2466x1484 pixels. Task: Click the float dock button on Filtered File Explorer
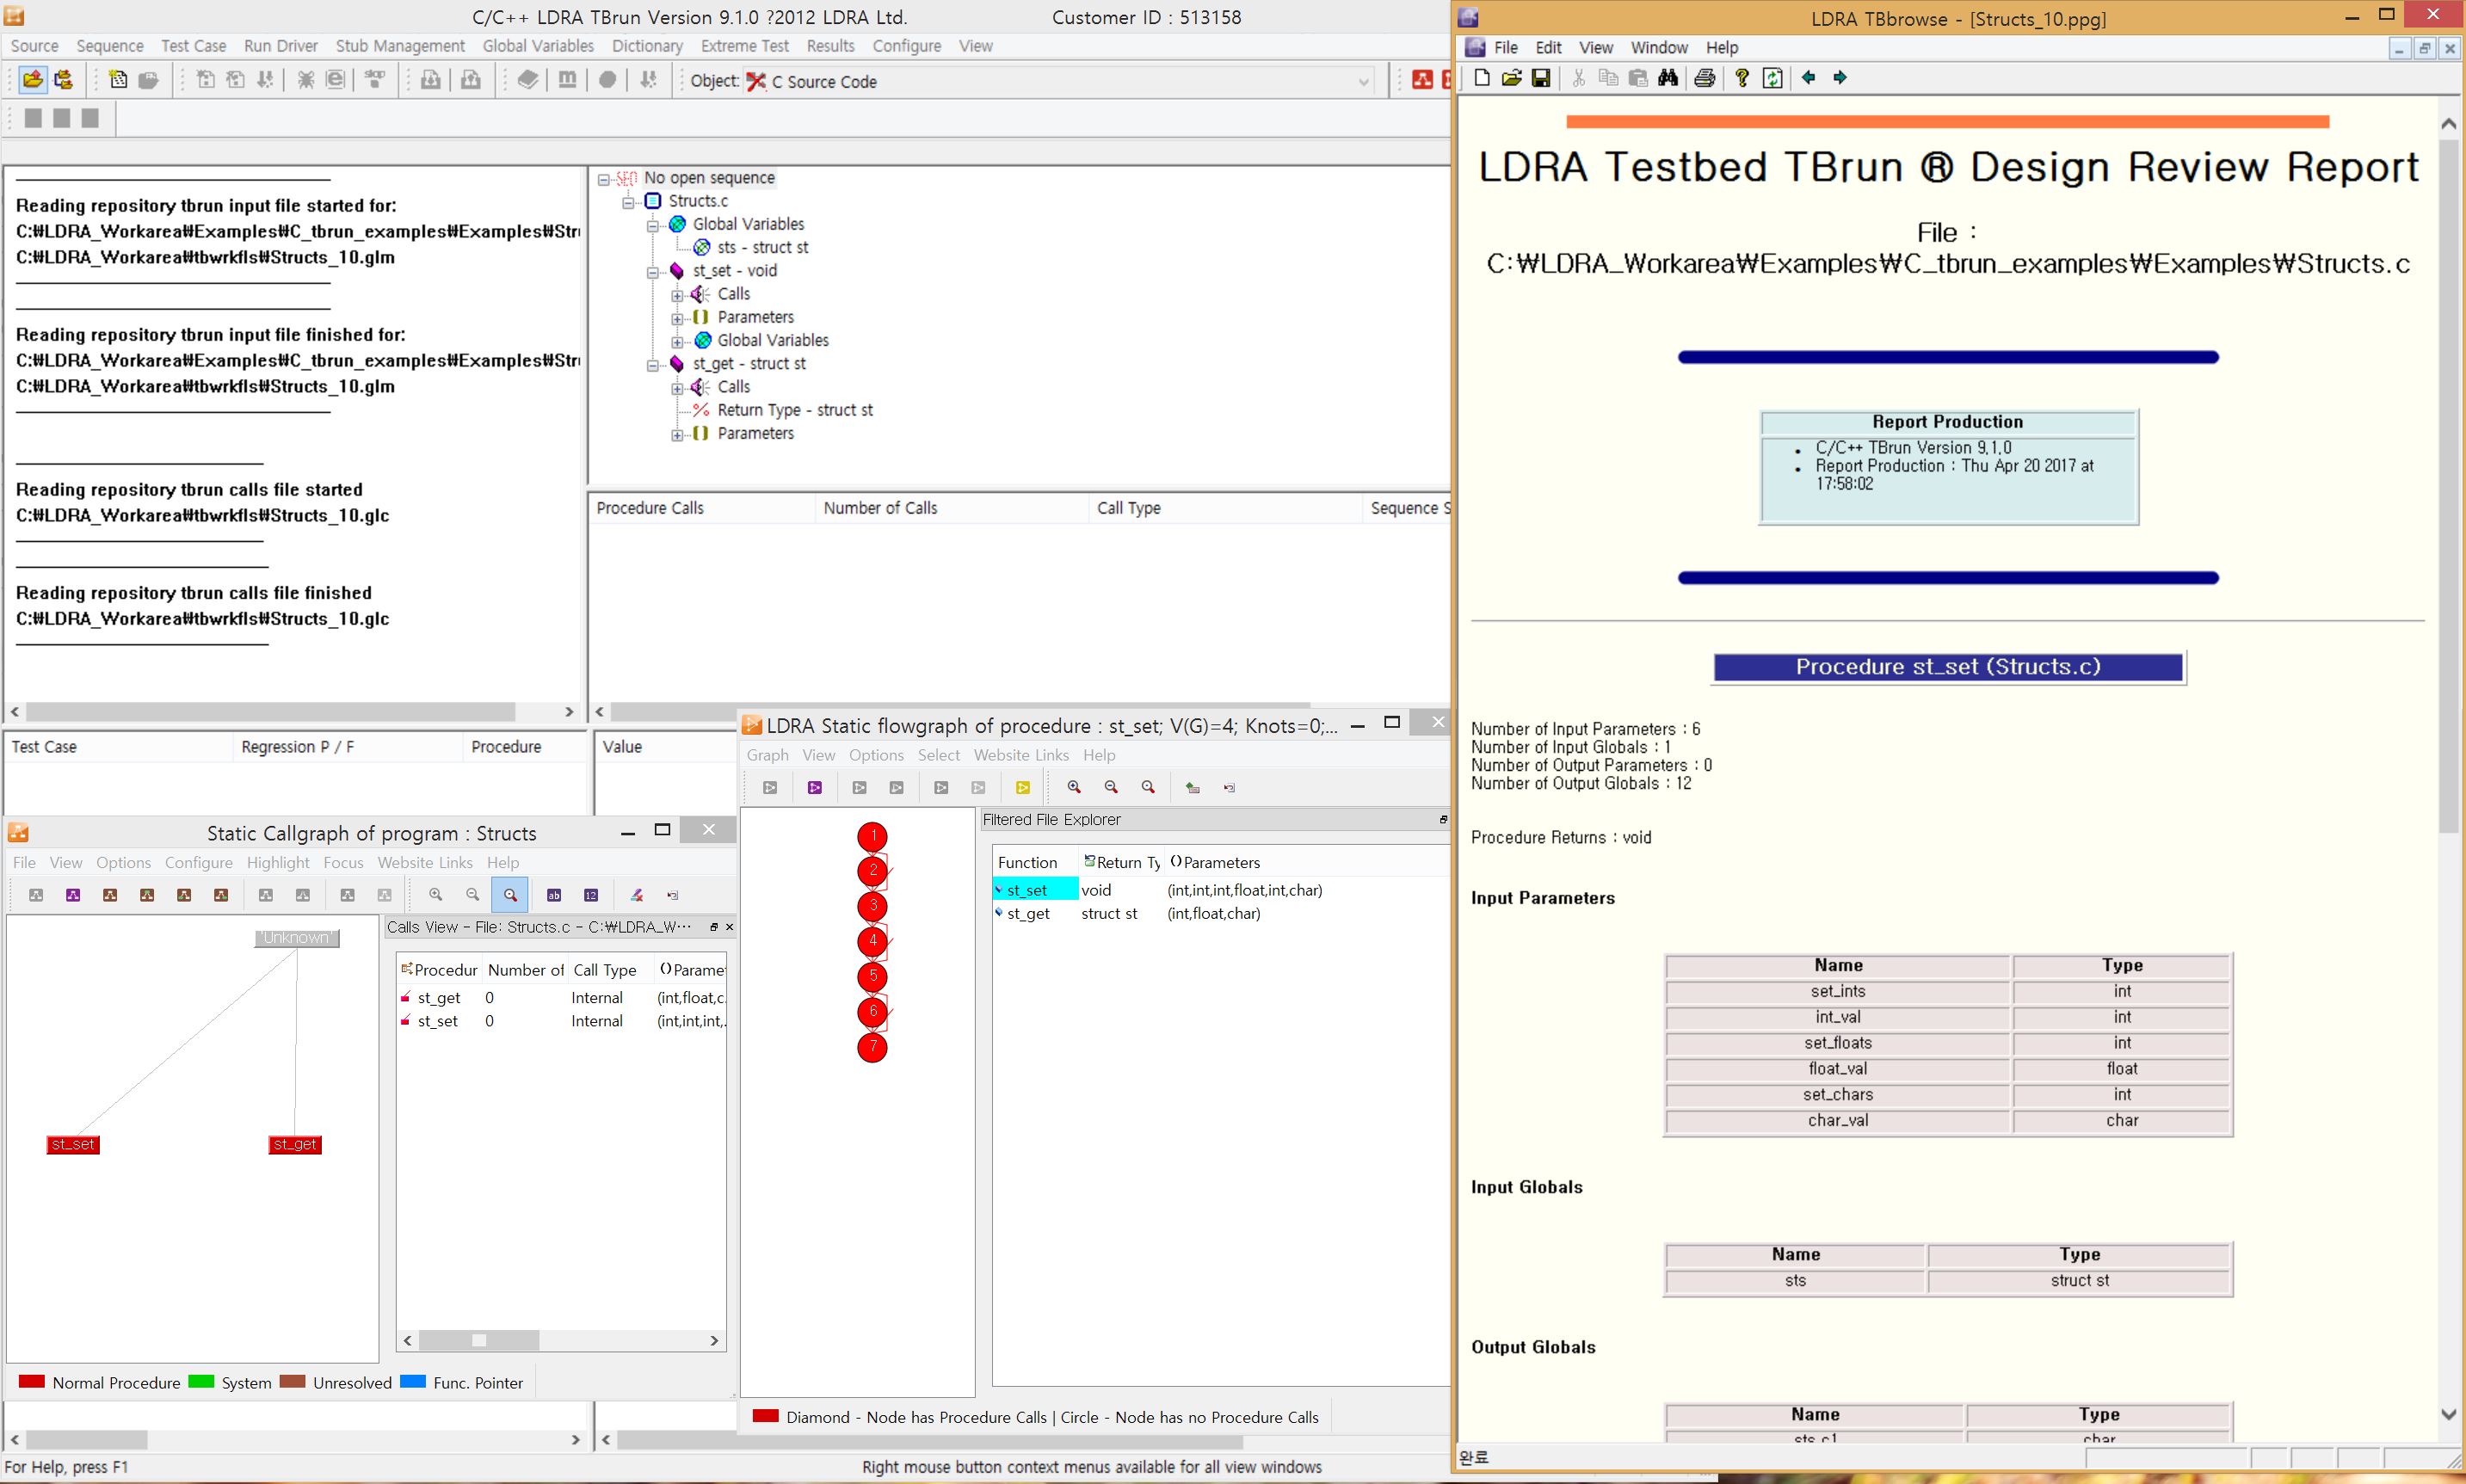1442,820
